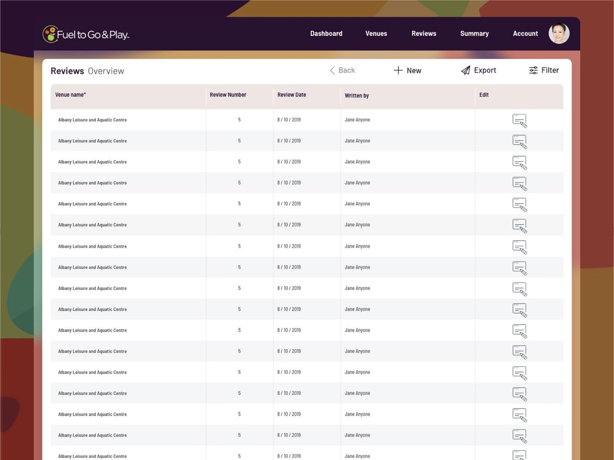The width and height of the screenshot is (614, 460).
Task: Open the Summary page
Action: [474, 33]
